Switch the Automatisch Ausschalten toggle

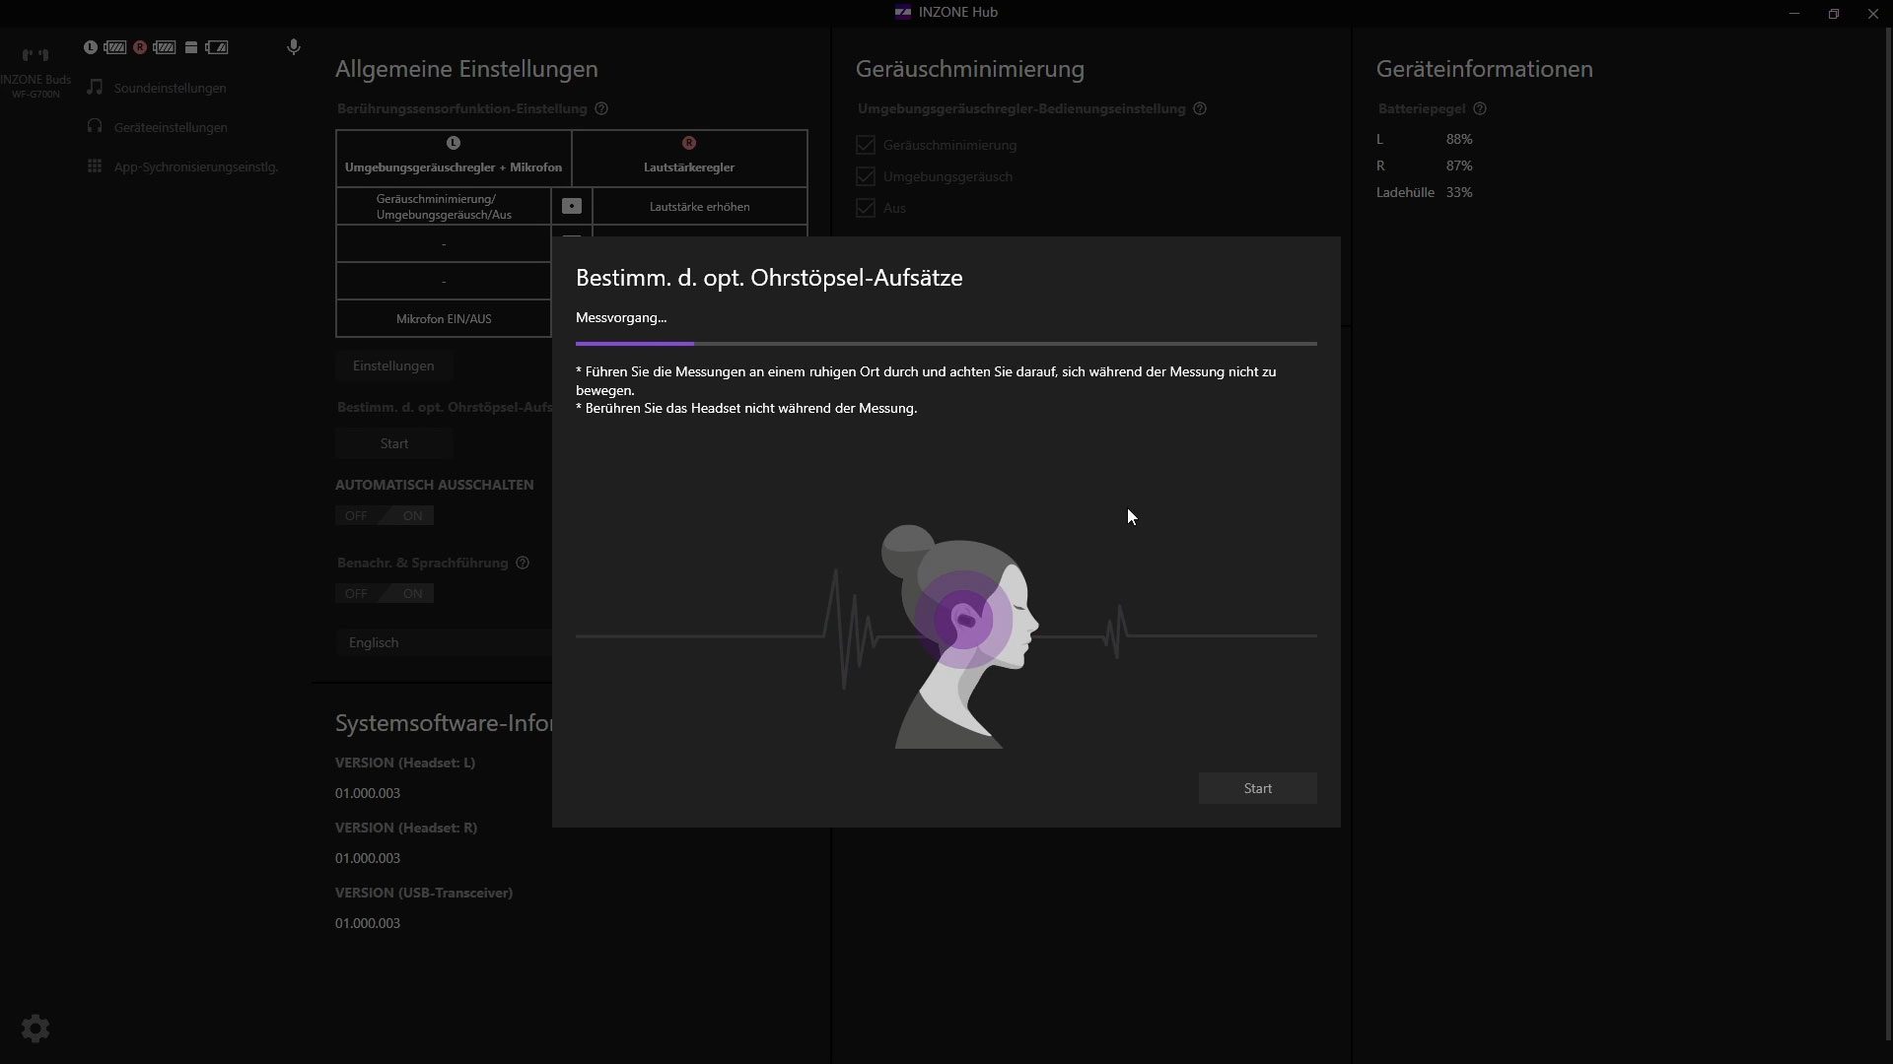(385, 515)
